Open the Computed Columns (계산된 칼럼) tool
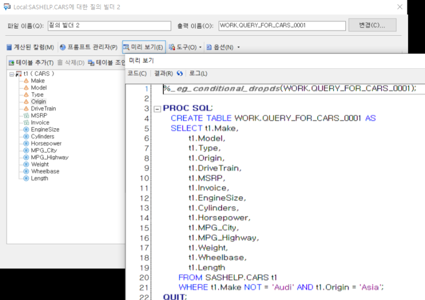The image size is (425, 300). [30, 47]
